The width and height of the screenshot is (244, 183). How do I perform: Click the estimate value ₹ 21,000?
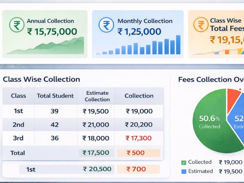(x=96, y=125)
